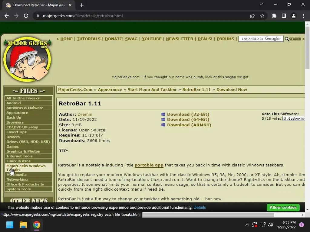This screenshot has height=232, width=310.
Task: Open the Drivers category
Action: pyautogui.click(x=29, y=137)
